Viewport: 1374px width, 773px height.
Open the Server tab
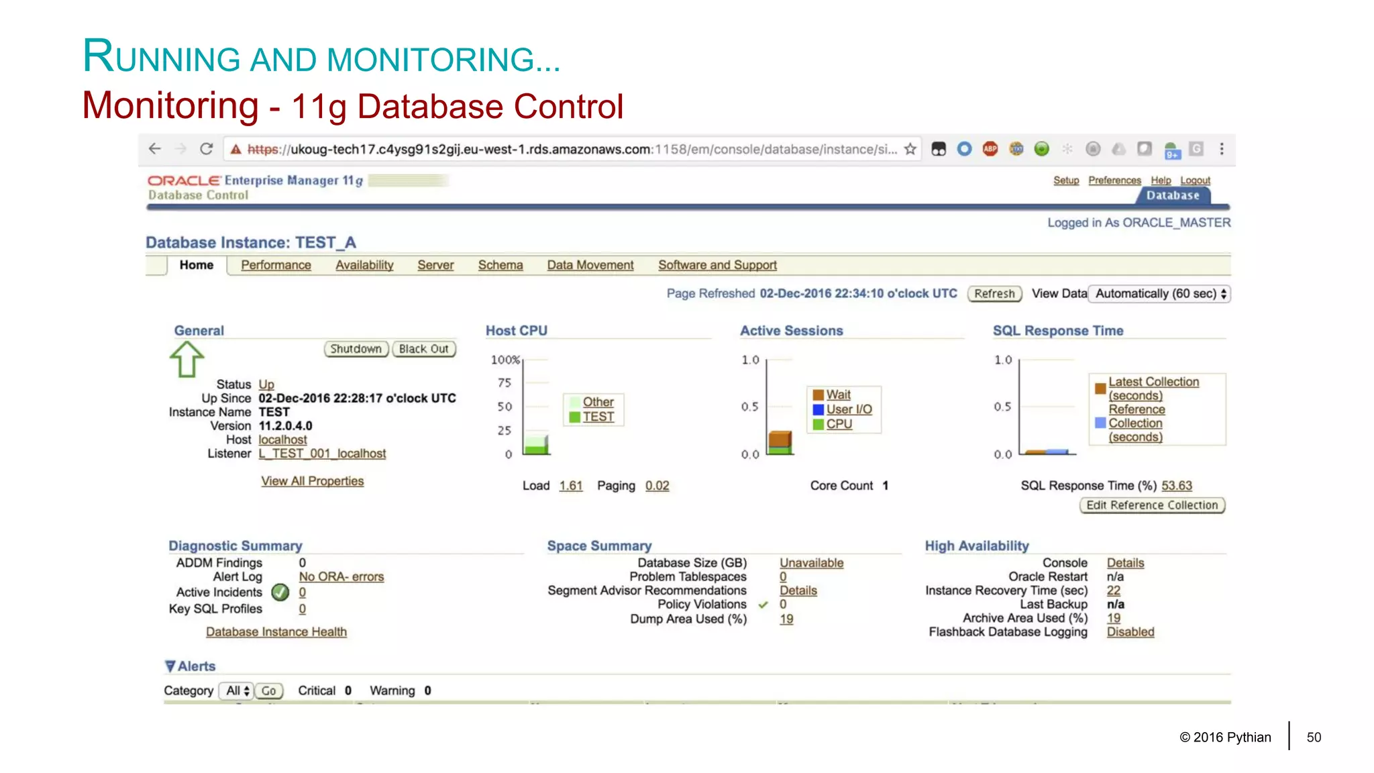coord(435,265)
